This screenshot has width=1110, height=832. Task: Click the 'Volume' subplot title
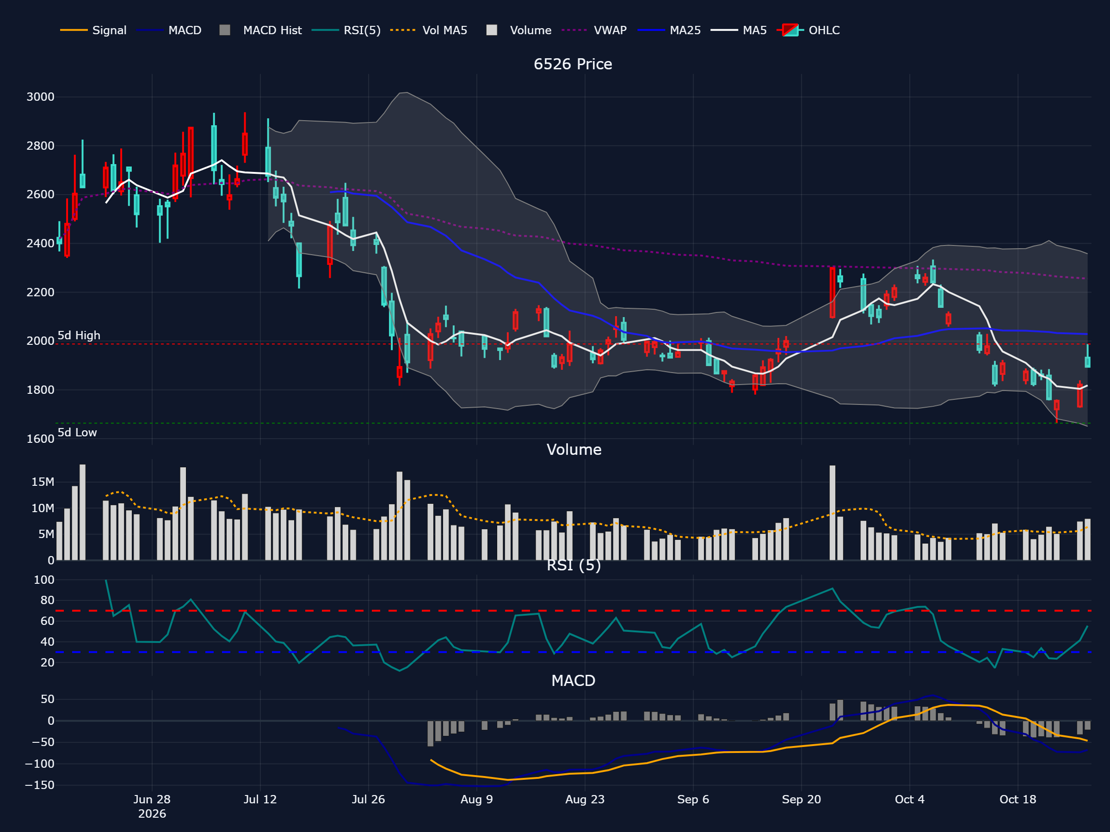(574, 449)
